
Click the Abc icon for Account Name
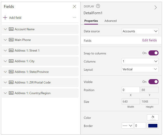coord(11,29)
